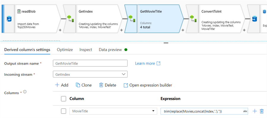
Task: Open the Incoming stream dropdown
Action: pyautogui.click(x=90, y=74)
